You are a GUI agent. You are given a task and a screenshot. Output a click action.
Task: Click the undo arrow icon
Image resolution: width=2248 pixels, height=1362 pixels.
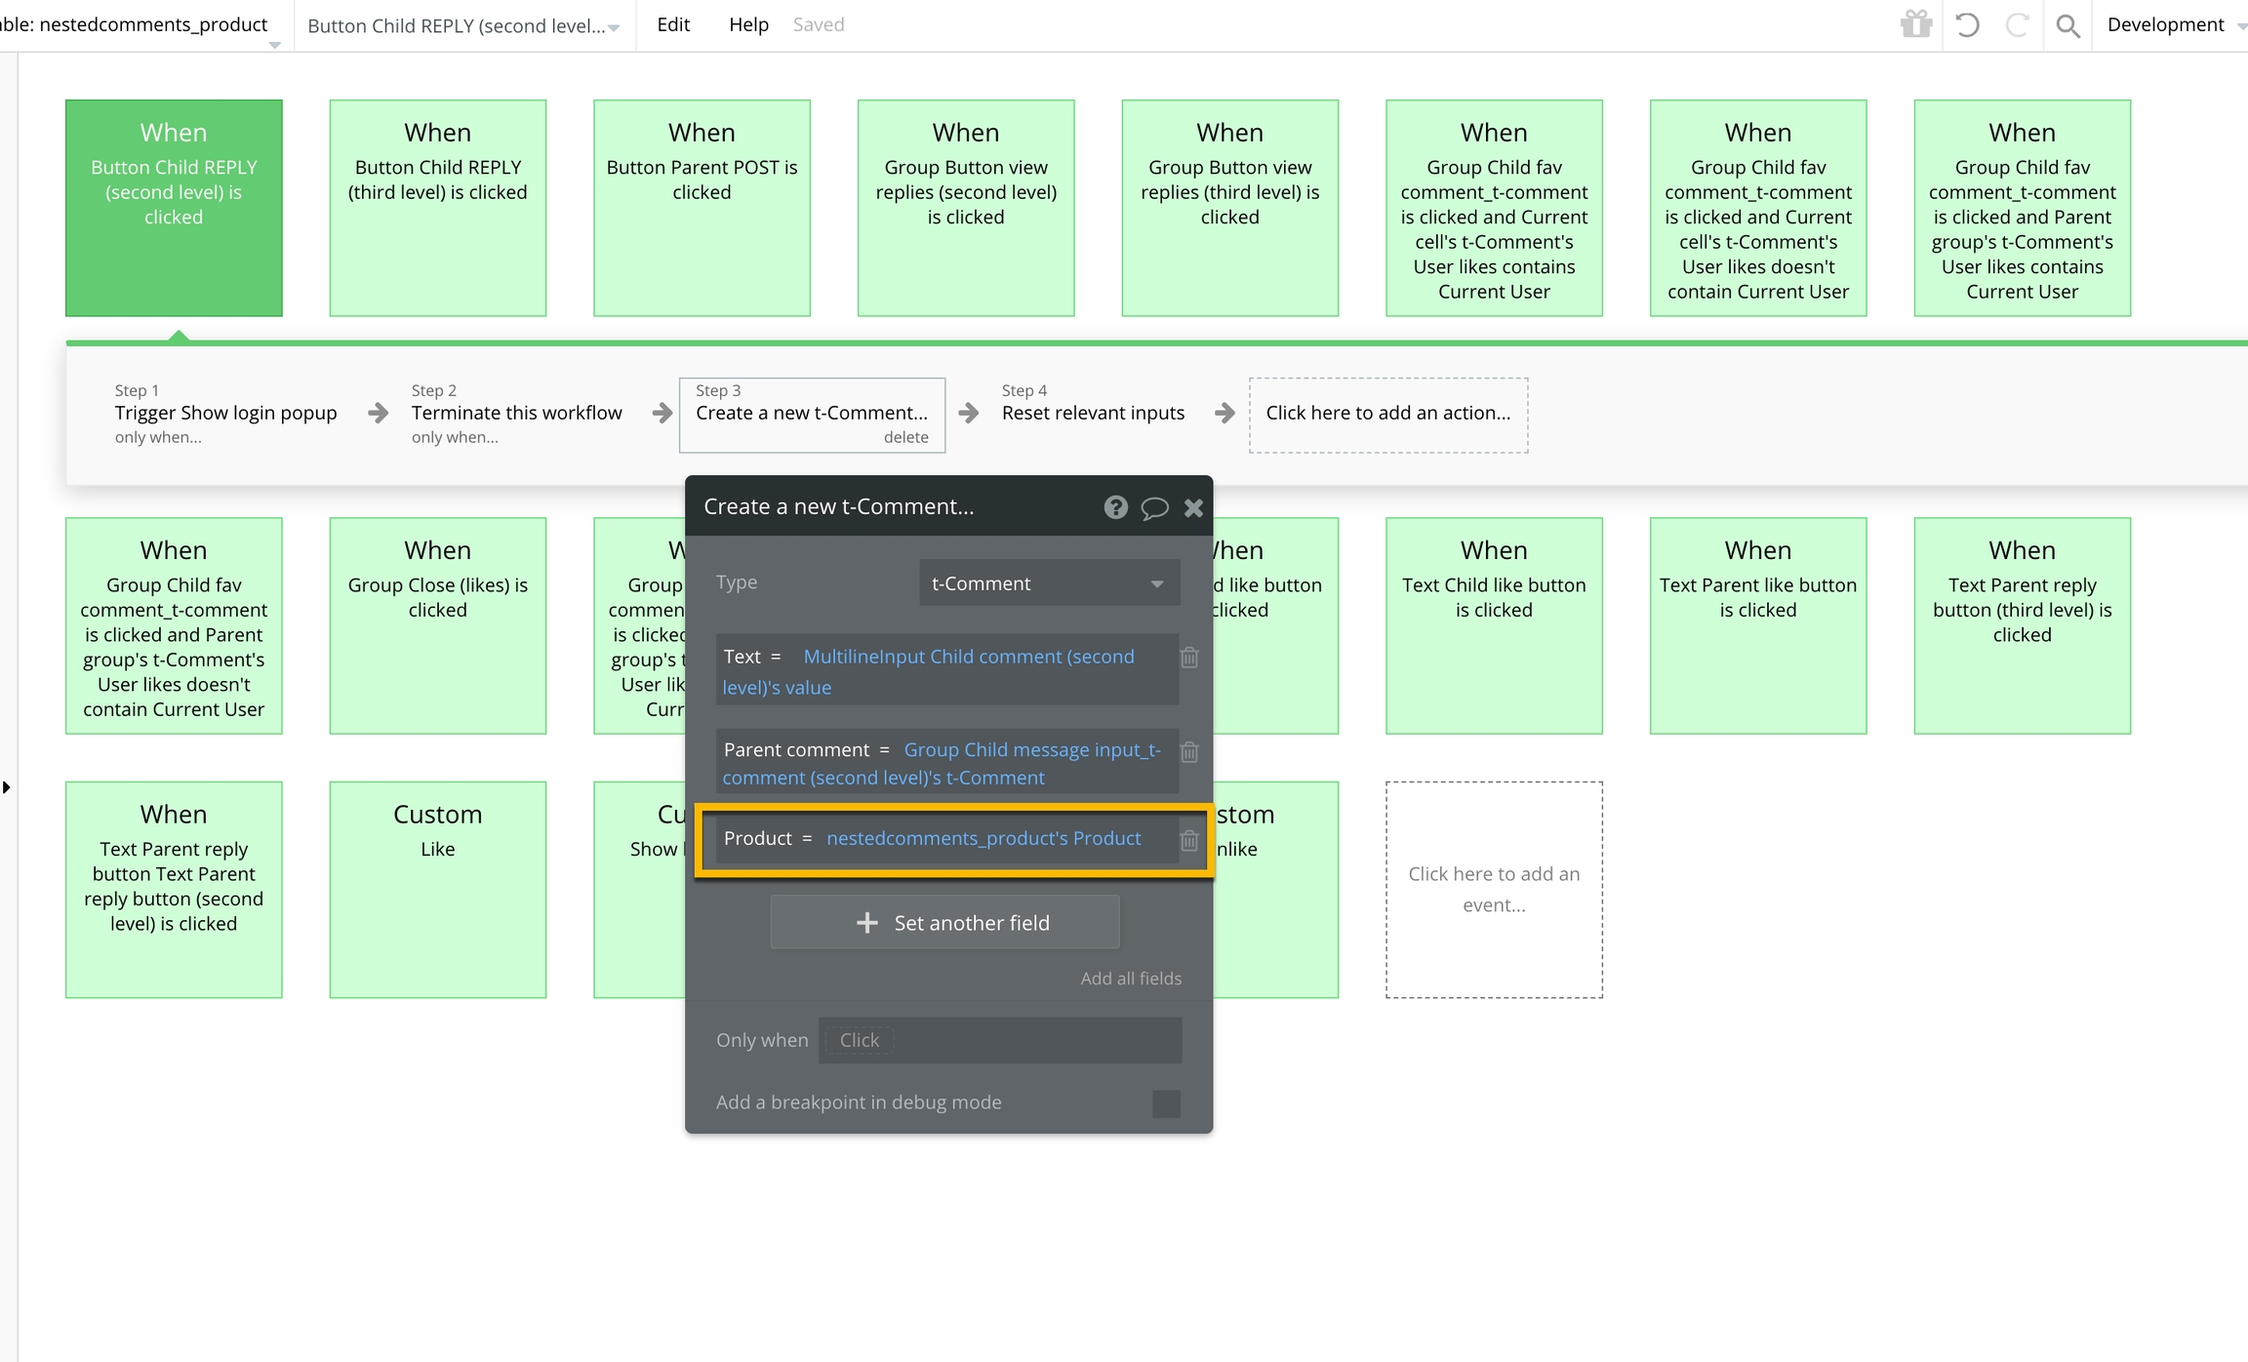(x=1967, y=24)
